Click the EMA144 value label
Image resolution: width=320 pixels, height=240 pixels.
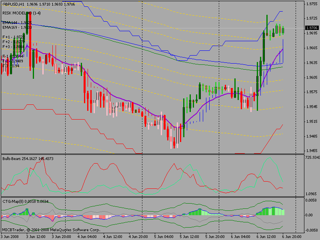17,23
